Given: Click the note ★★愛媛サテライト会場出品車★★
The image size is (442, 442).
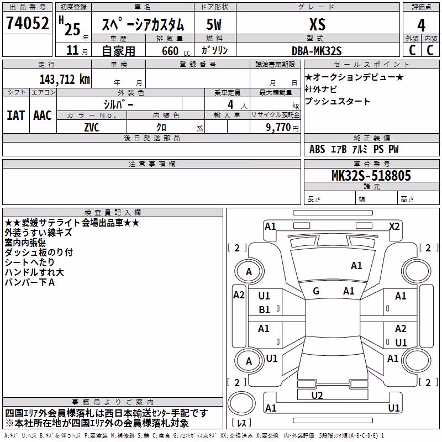Looking at the screenshot, I should 72,223.
